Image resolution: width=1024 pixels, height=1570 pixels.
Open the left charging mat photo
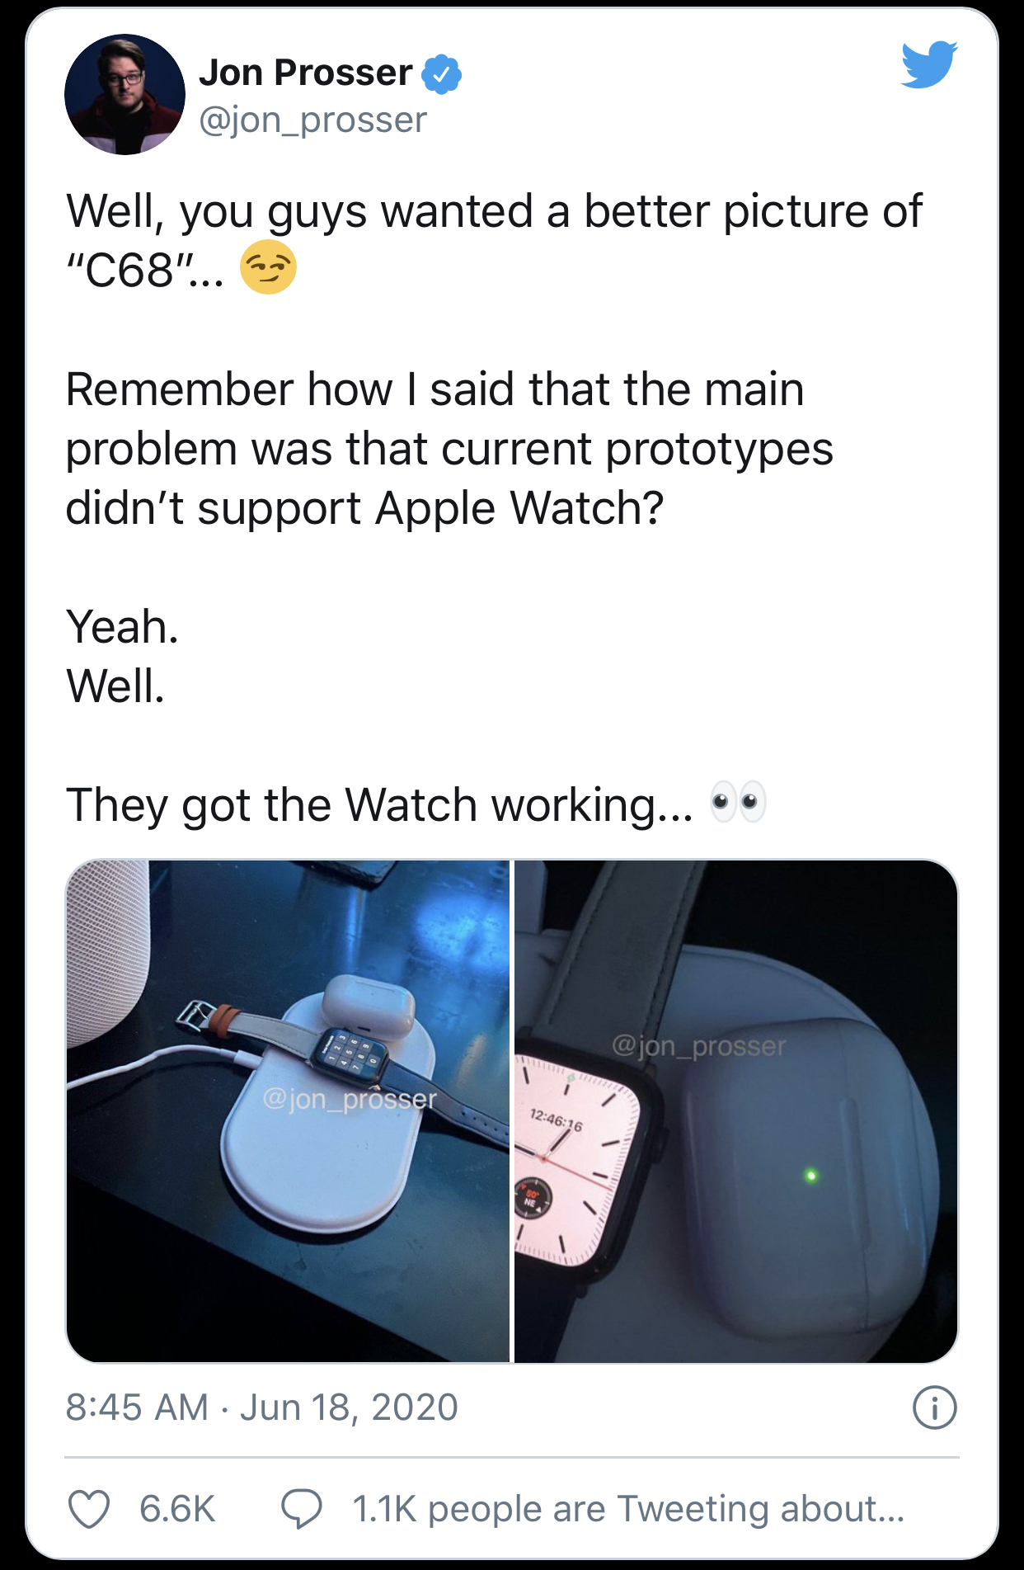pyautogui.click(x=288, y=1110)
